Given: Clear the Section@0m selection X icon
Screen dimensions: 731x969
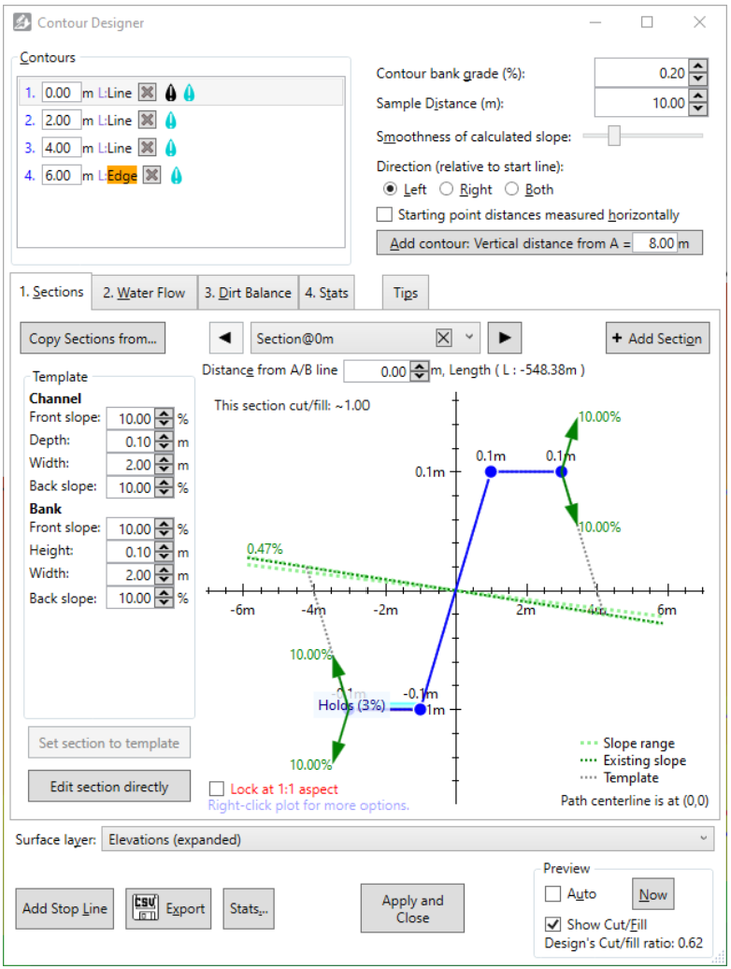Looking at the screenshot, I should (x=444, y=338).
